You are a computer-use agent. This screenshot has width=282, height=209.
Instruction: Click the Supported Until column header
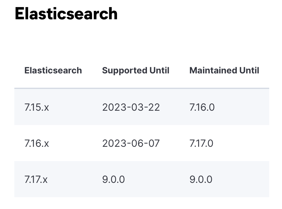pyautogui.click(x=136, y=70)
